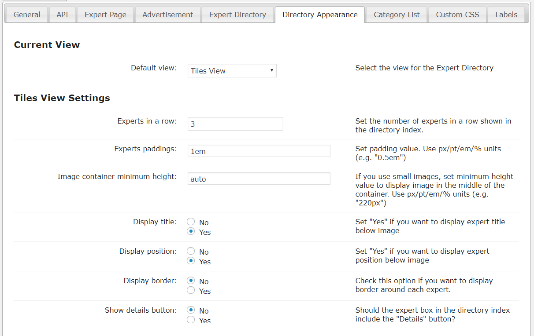
Task: Set Display title to No
Action: click(x=191, y=222)
